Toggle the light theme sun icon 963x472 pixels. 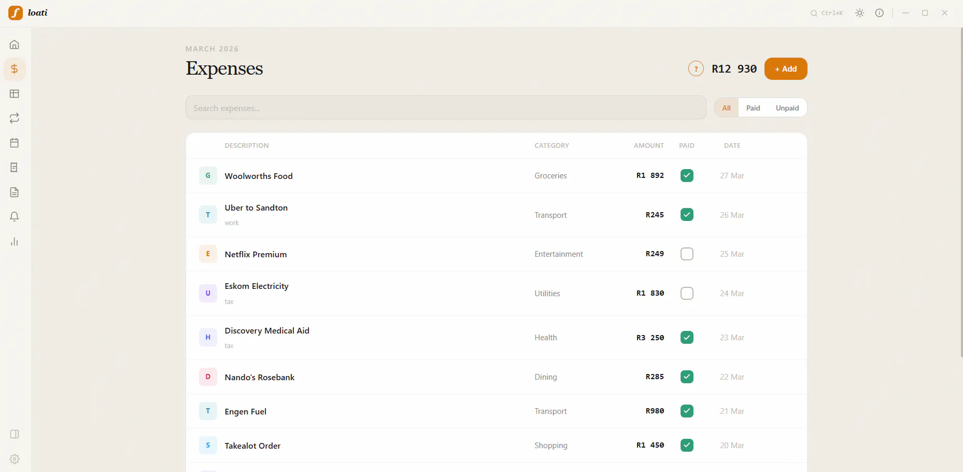coord(860,13)
